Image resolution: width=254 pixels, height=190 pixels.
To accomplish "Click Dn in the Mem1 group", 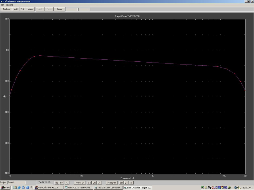I will point(94,183).
